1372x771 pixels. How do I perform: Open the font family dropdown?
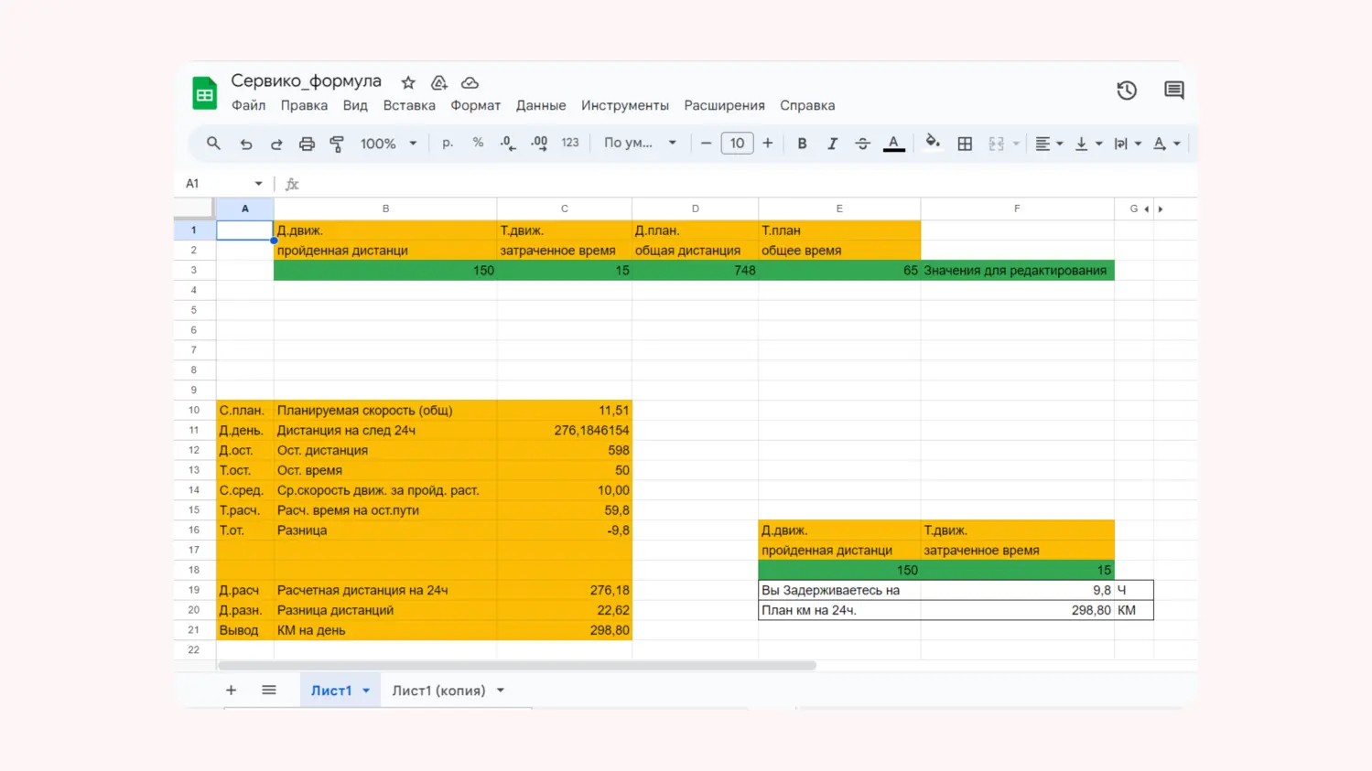pos(640,144)
